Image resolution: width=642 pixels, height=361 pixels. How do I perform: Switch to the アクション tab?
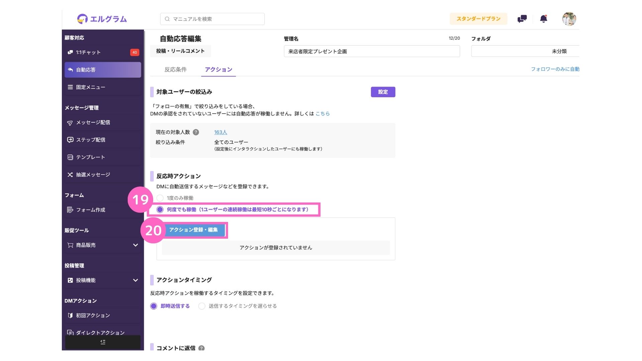click(218, 70)
